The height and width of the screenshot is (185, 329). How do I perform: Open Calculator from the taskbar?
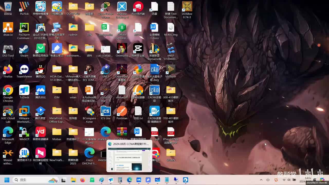coord(120,180)
